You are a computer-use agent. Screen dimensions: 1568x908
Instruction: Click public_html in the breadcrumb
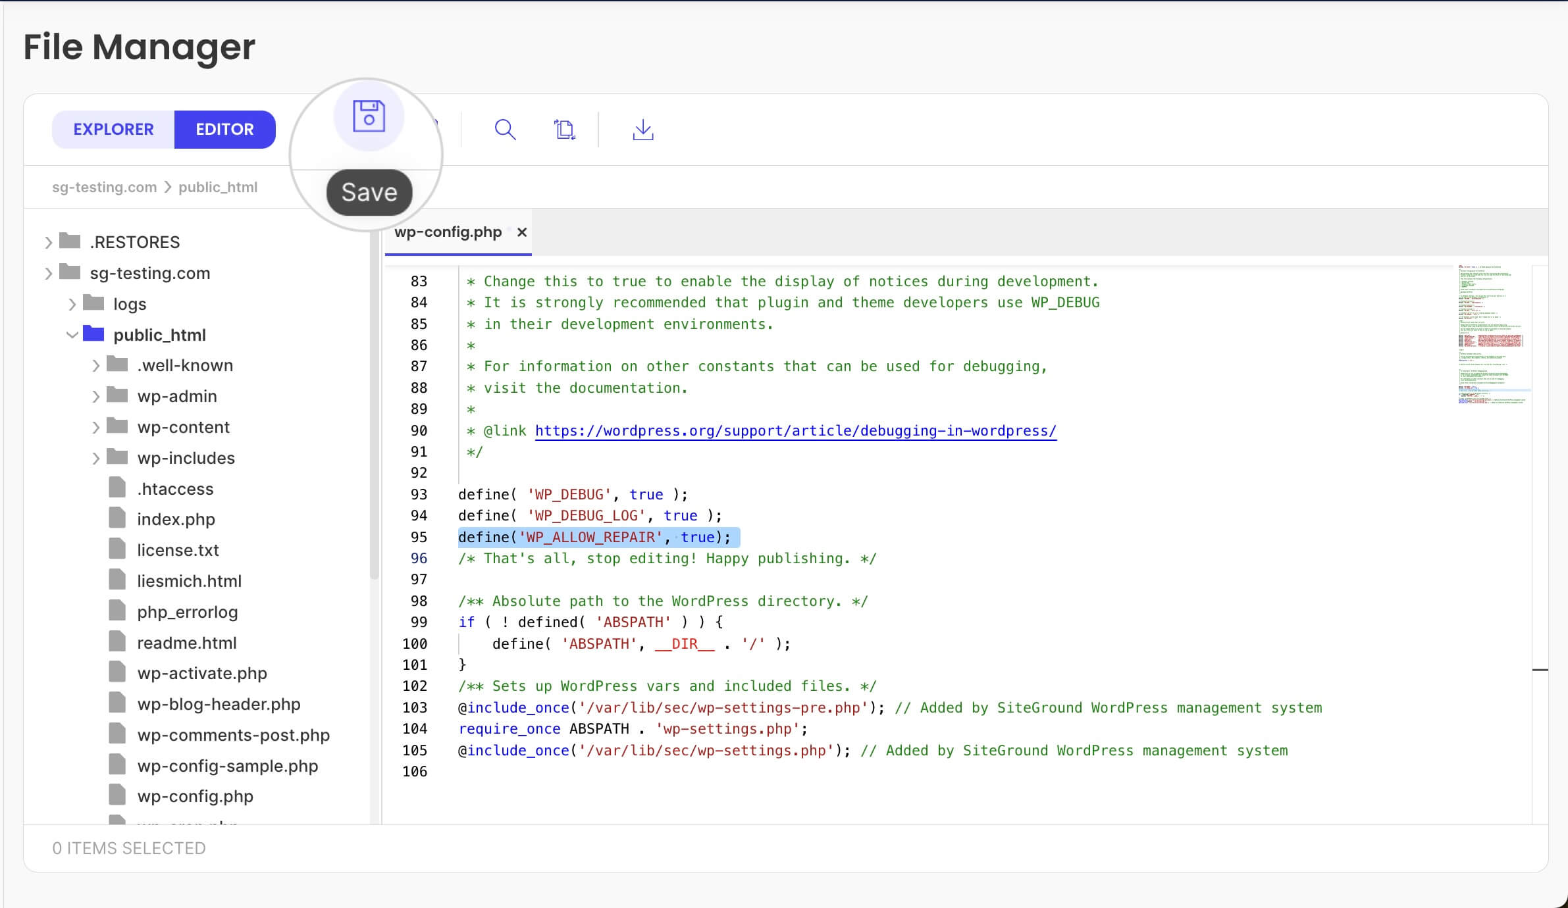point(218,187)
